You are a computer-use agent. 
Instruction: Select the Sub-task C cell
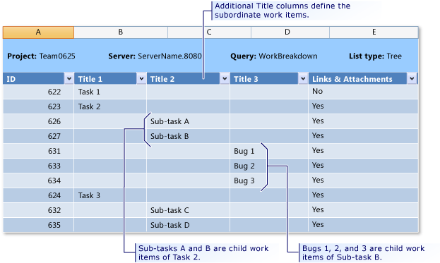188,210
